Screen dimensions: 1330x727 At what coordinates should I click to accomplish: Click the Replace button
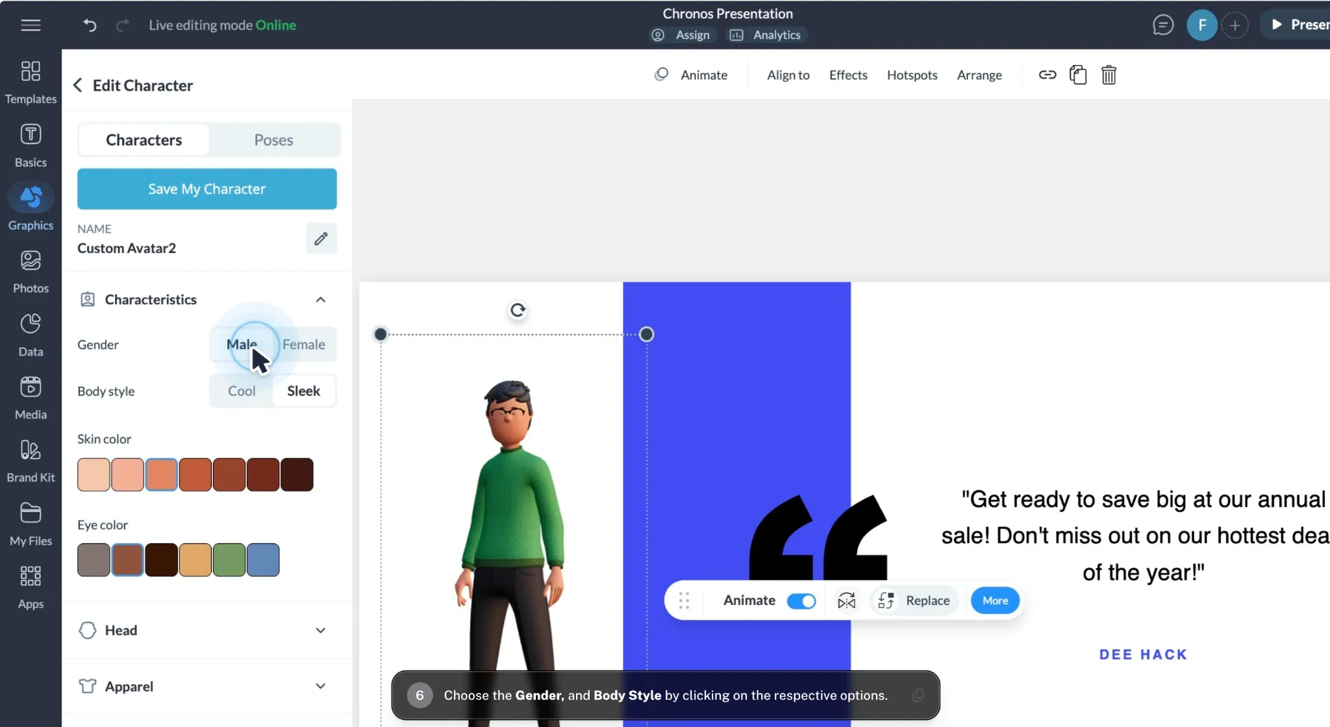pos(914,600)
